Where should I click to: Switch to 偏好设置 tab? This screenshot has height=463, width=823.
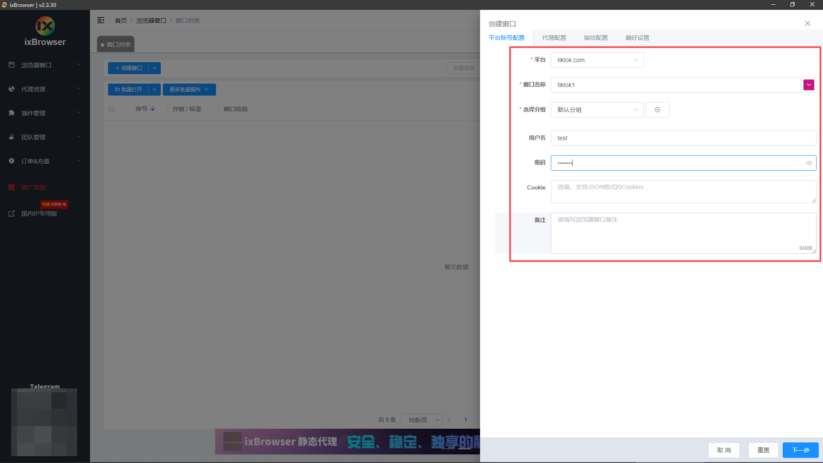point(637,38)
